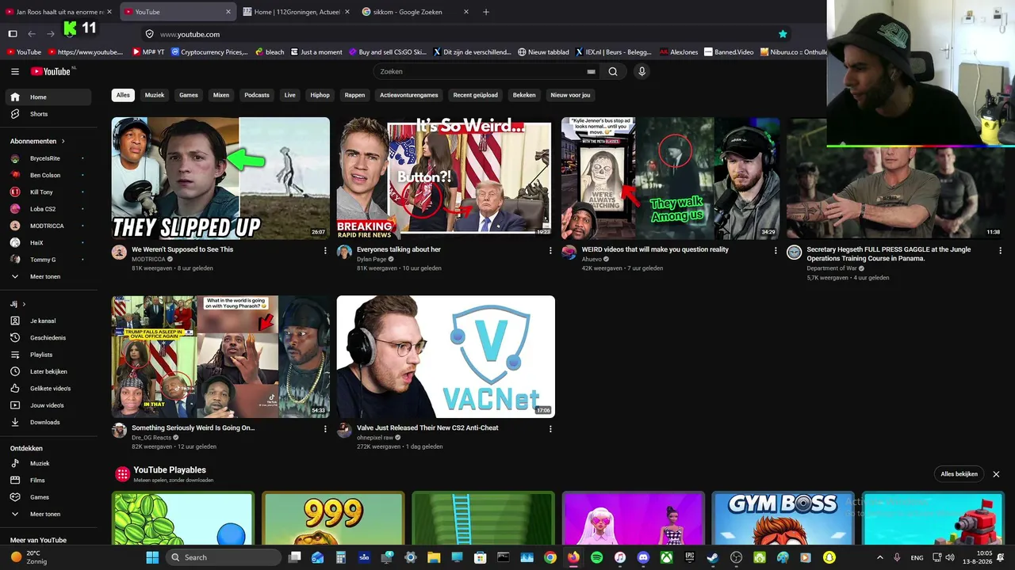Screen dimensions: 1015x570
Task: Switch to 'sikkom - Google Zoeken' tab
Action: [416, 12]
